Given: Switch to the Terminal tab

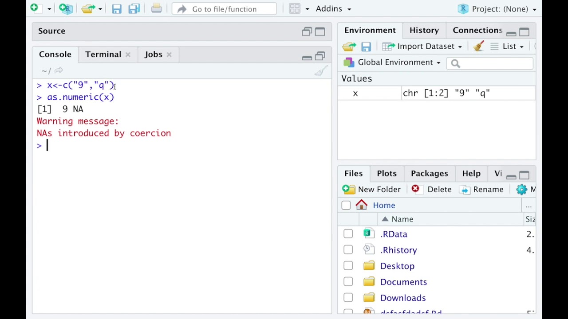Looking at the screenshot, I should click(x=103, y=54).
